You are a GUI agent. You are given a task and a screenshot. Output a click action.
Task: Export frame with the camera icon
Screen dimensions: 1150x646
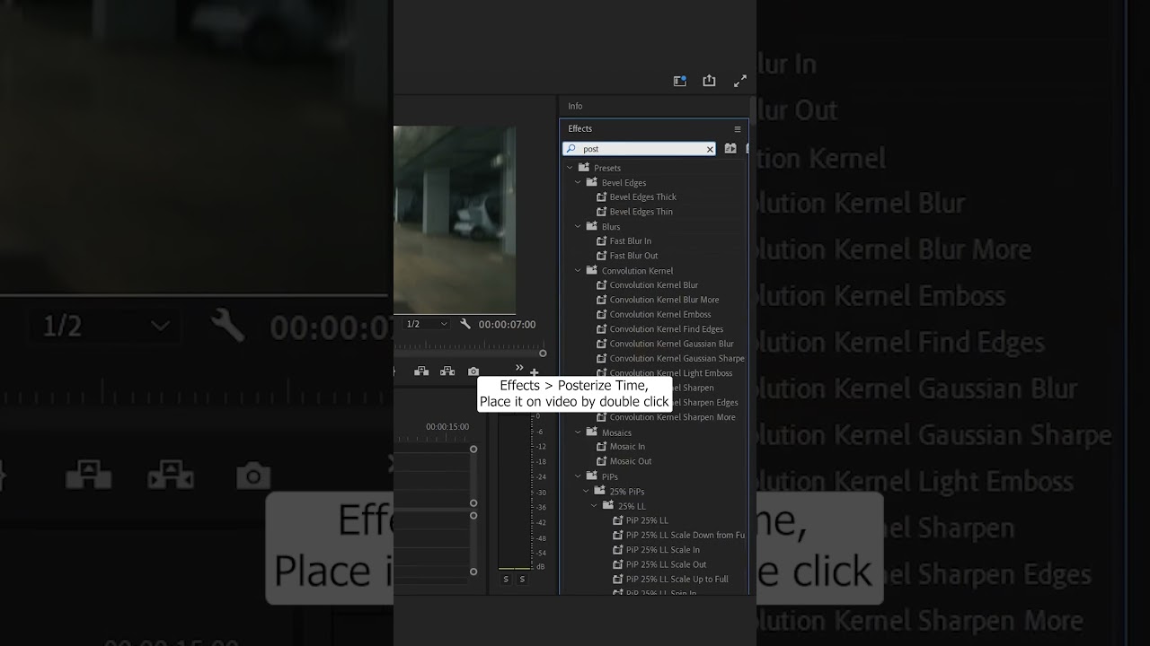click(473, 371)
